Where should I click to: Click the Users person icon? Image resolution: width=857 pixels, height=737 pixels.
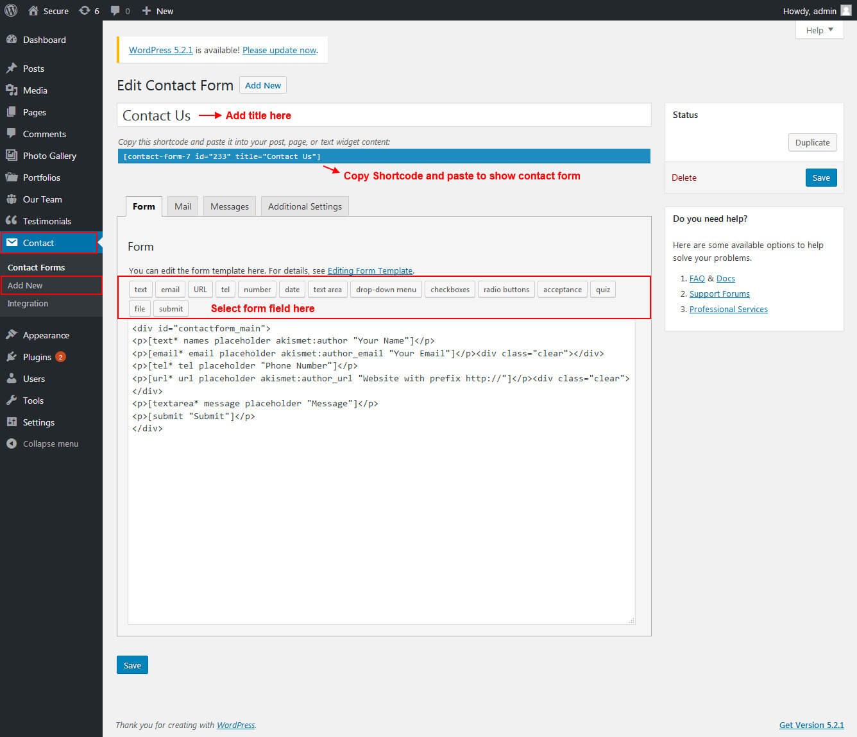(12, 378)
